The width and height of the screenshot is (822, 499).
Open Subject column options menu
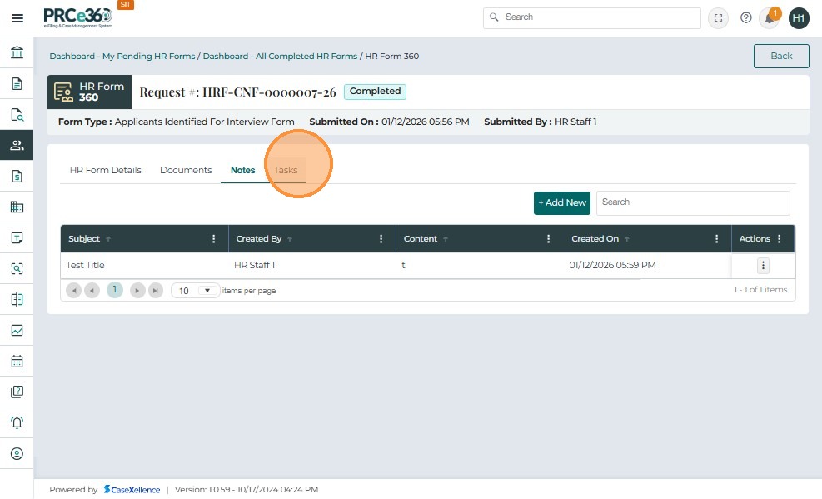[213, 239]
